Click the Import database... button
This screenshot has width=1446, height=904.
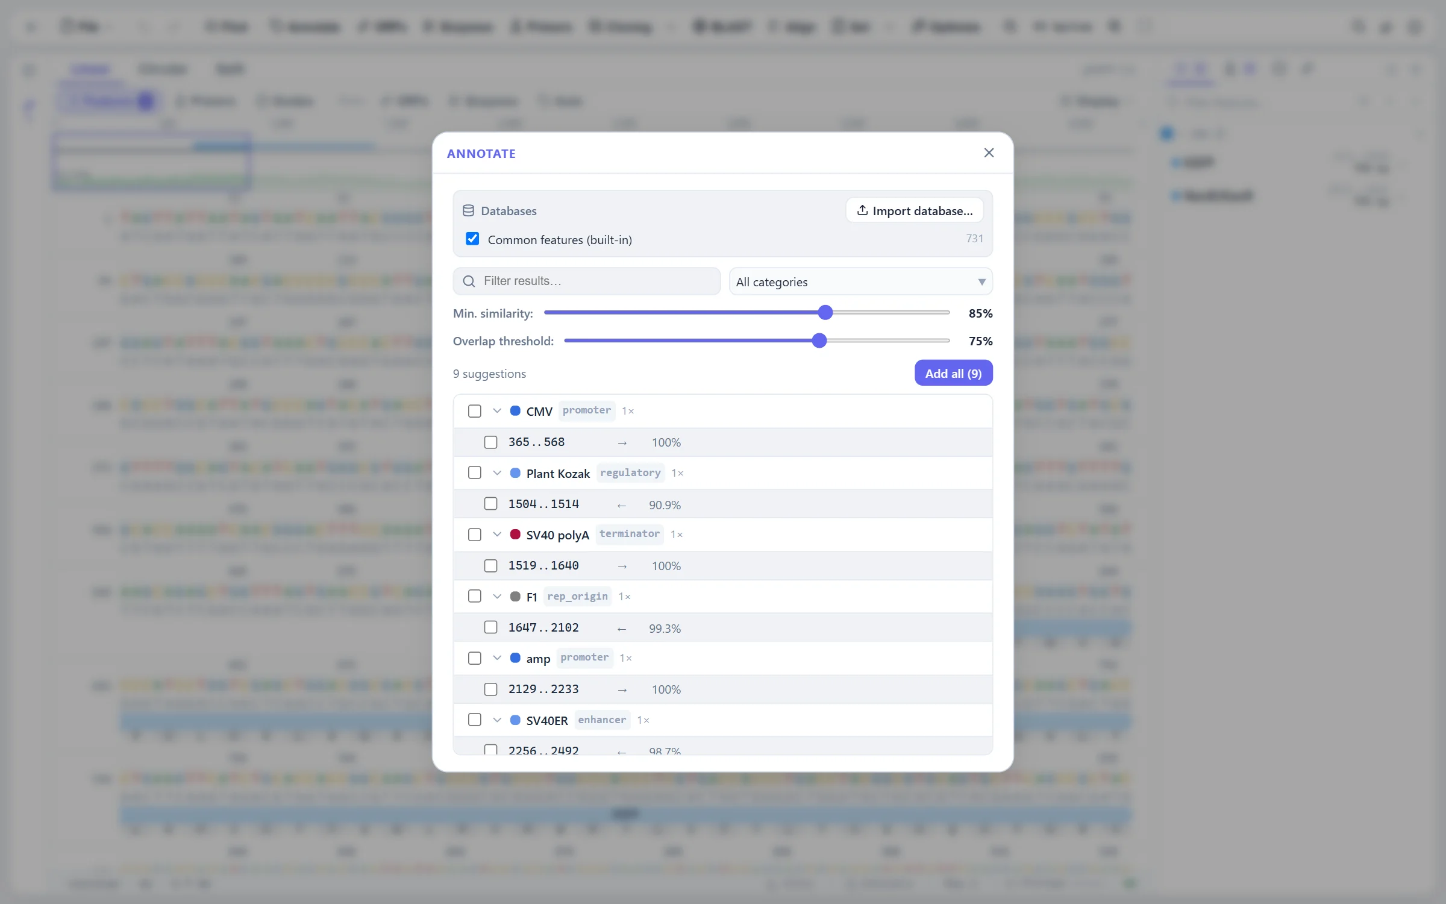tap(915, 211)
